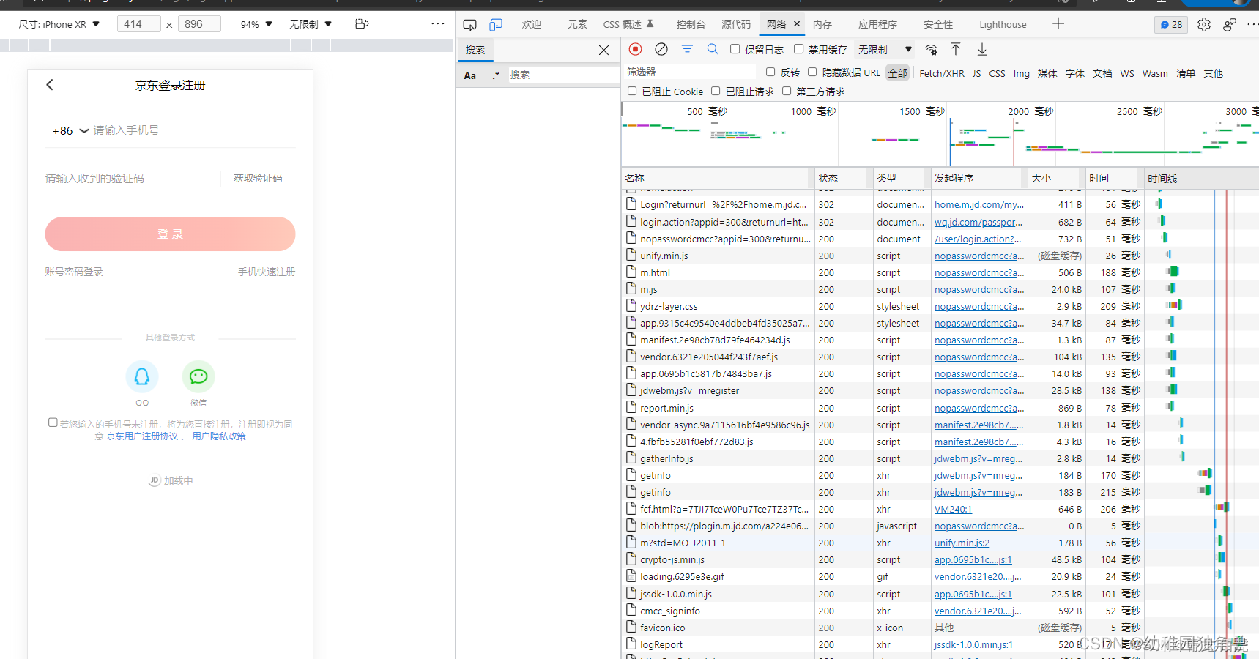Open the Sources tab

pyautogui.click(x=736, y=24)
